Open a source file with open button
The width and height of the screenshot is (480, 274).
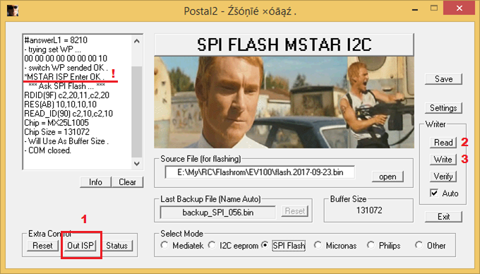coord(388,177)
